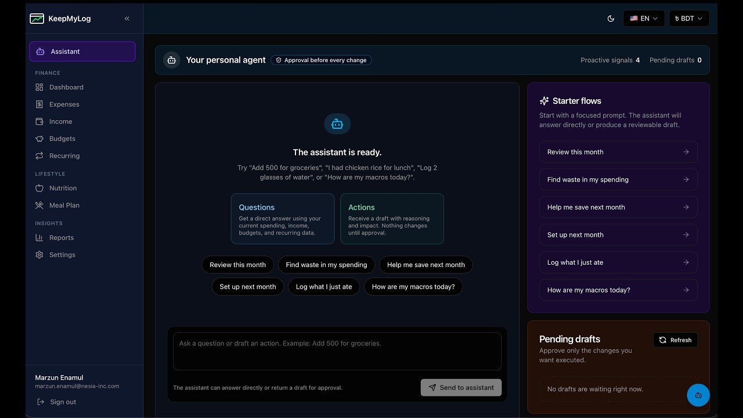
Task: Click the KeepMyLog logo icon
Action: click(x=37, y=19)
